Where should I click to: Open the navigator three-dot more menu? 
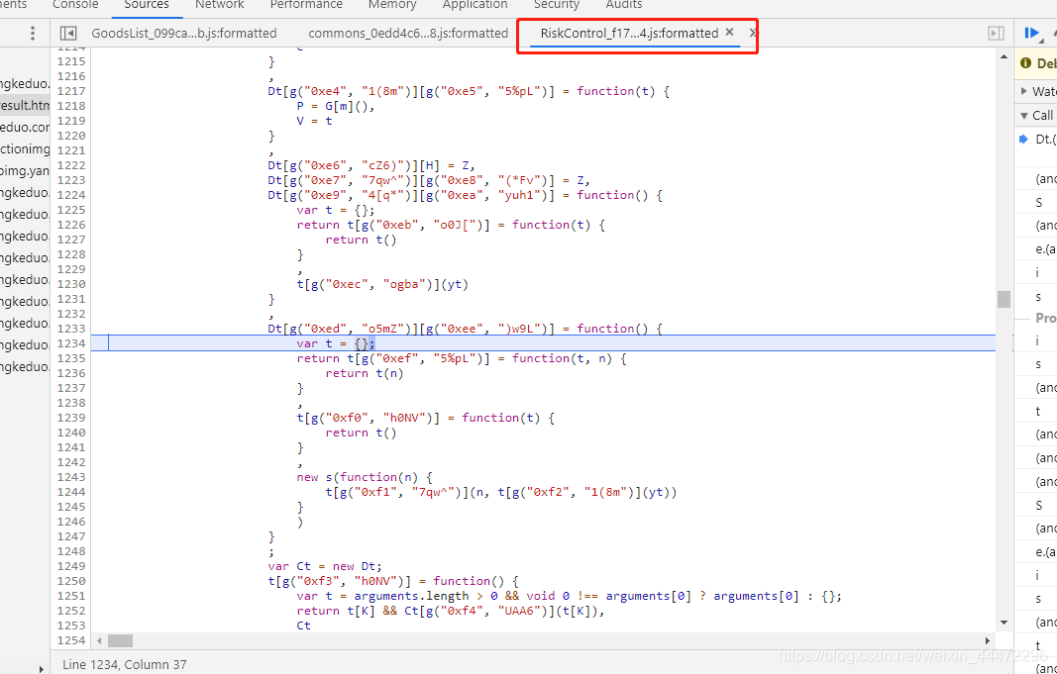coord(33,33)
